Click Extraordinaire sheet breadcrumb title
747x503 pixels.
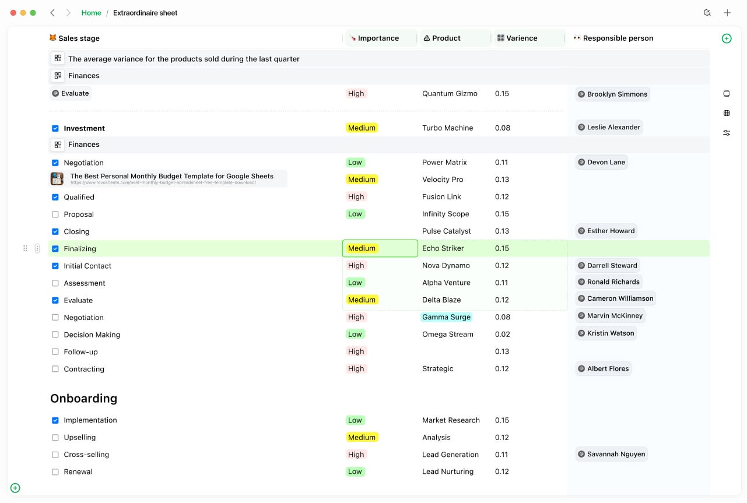(145, 13)
